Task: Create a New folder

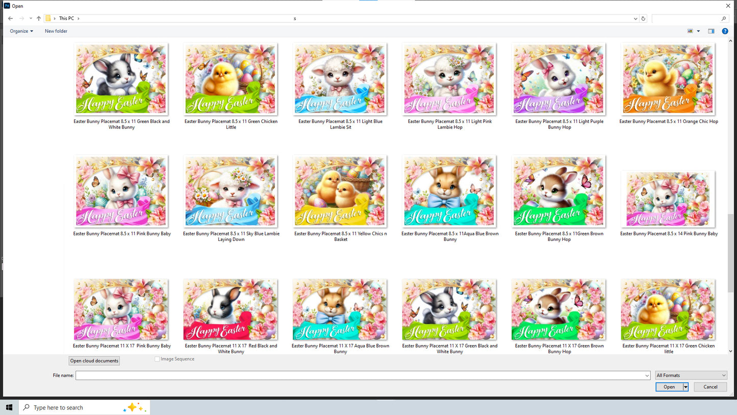Action: click(x=56, y=31)
